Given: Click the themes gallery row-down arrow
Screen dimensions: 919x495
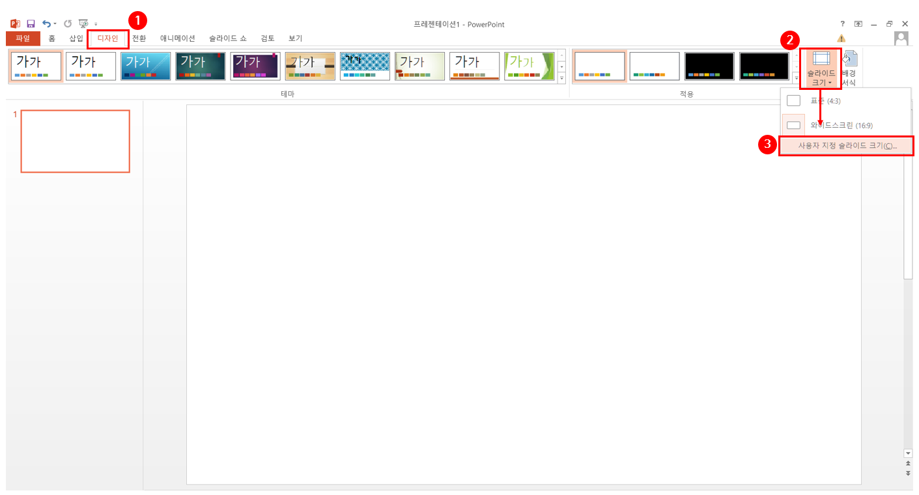Looking at the screenshot, I should click(561, 66).
